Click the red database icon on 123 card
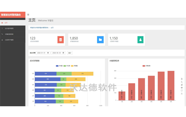Image resolution: width=186 pixels, height=117 pixels. pos(60,40)
